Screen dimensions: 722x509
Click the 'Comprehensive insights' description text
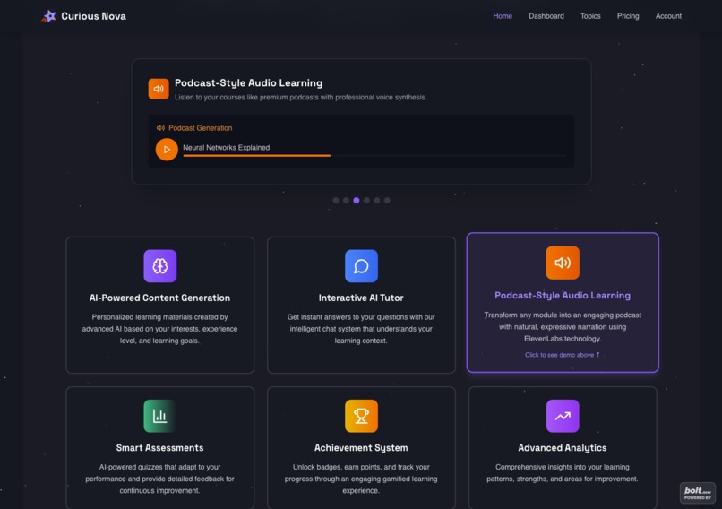point(563,473)
